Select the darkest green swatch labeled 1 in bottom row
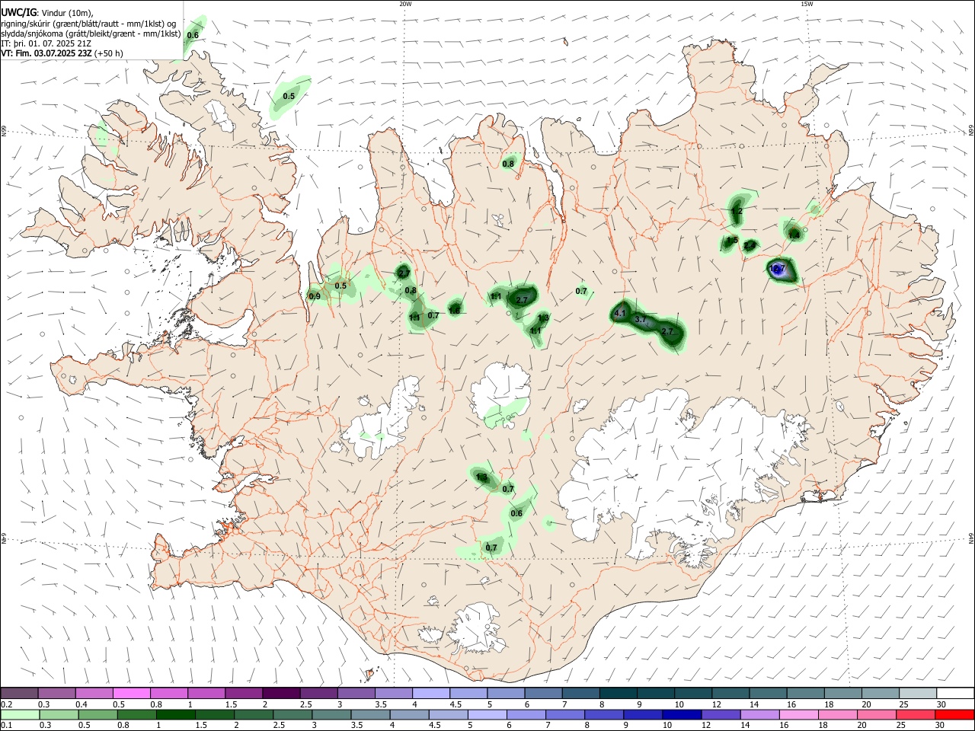 (175, 715)
